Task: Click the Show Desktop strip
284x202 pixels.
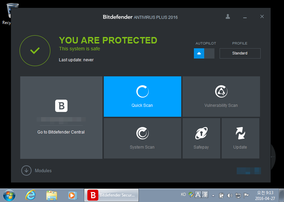Action: 281,195
